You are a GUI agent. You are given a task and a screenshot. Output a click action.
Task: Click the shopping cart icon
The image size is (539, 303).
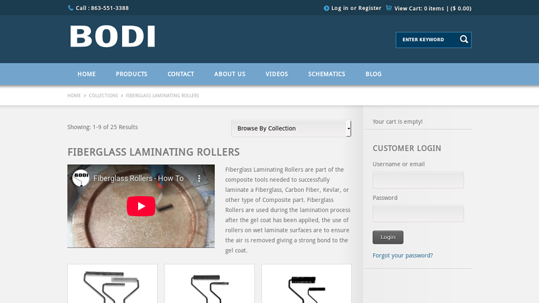(x=389, y=8)
